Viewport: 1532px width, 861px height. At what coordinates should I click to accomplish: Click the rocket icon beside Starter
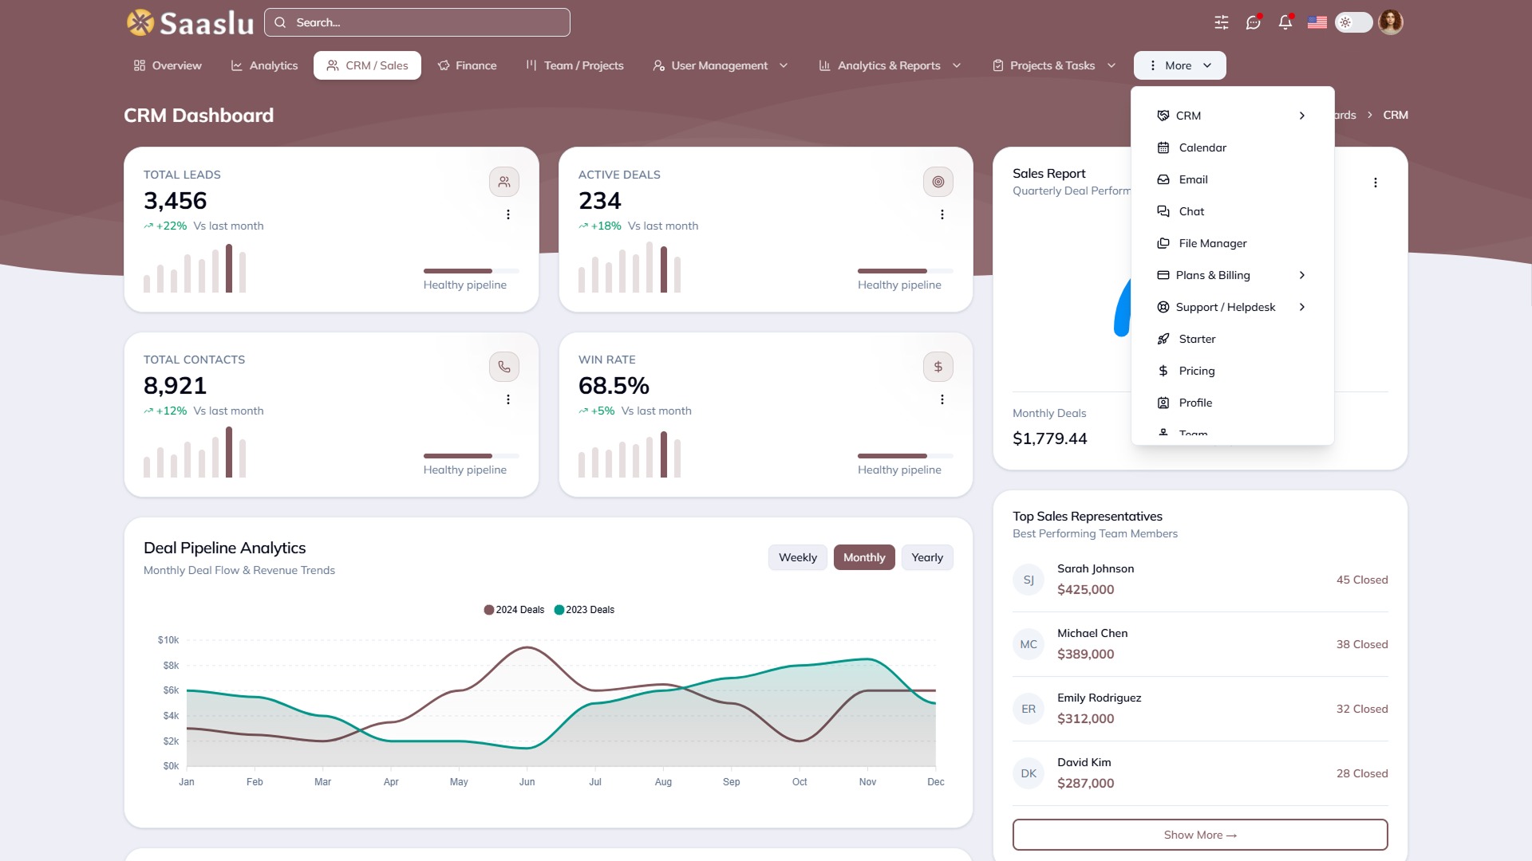click(1163, 339)
